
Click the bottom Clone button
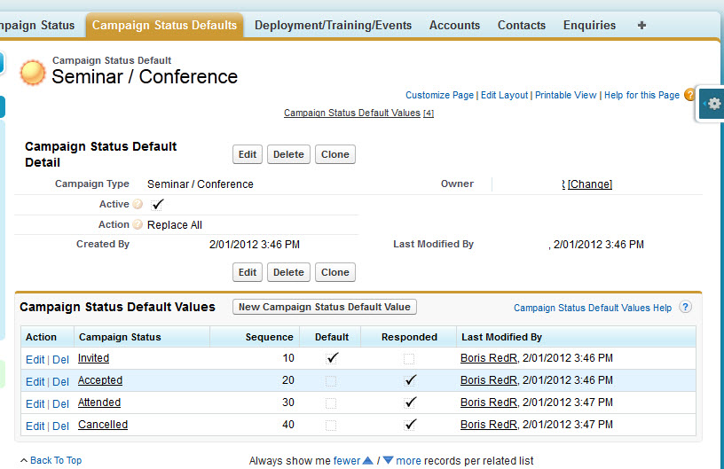[335, 272]
